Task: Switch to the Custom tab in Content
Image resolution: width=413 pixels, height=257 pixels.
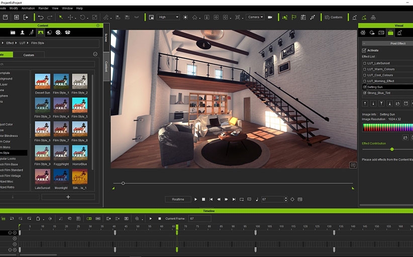Action: [x=29, y=55]
